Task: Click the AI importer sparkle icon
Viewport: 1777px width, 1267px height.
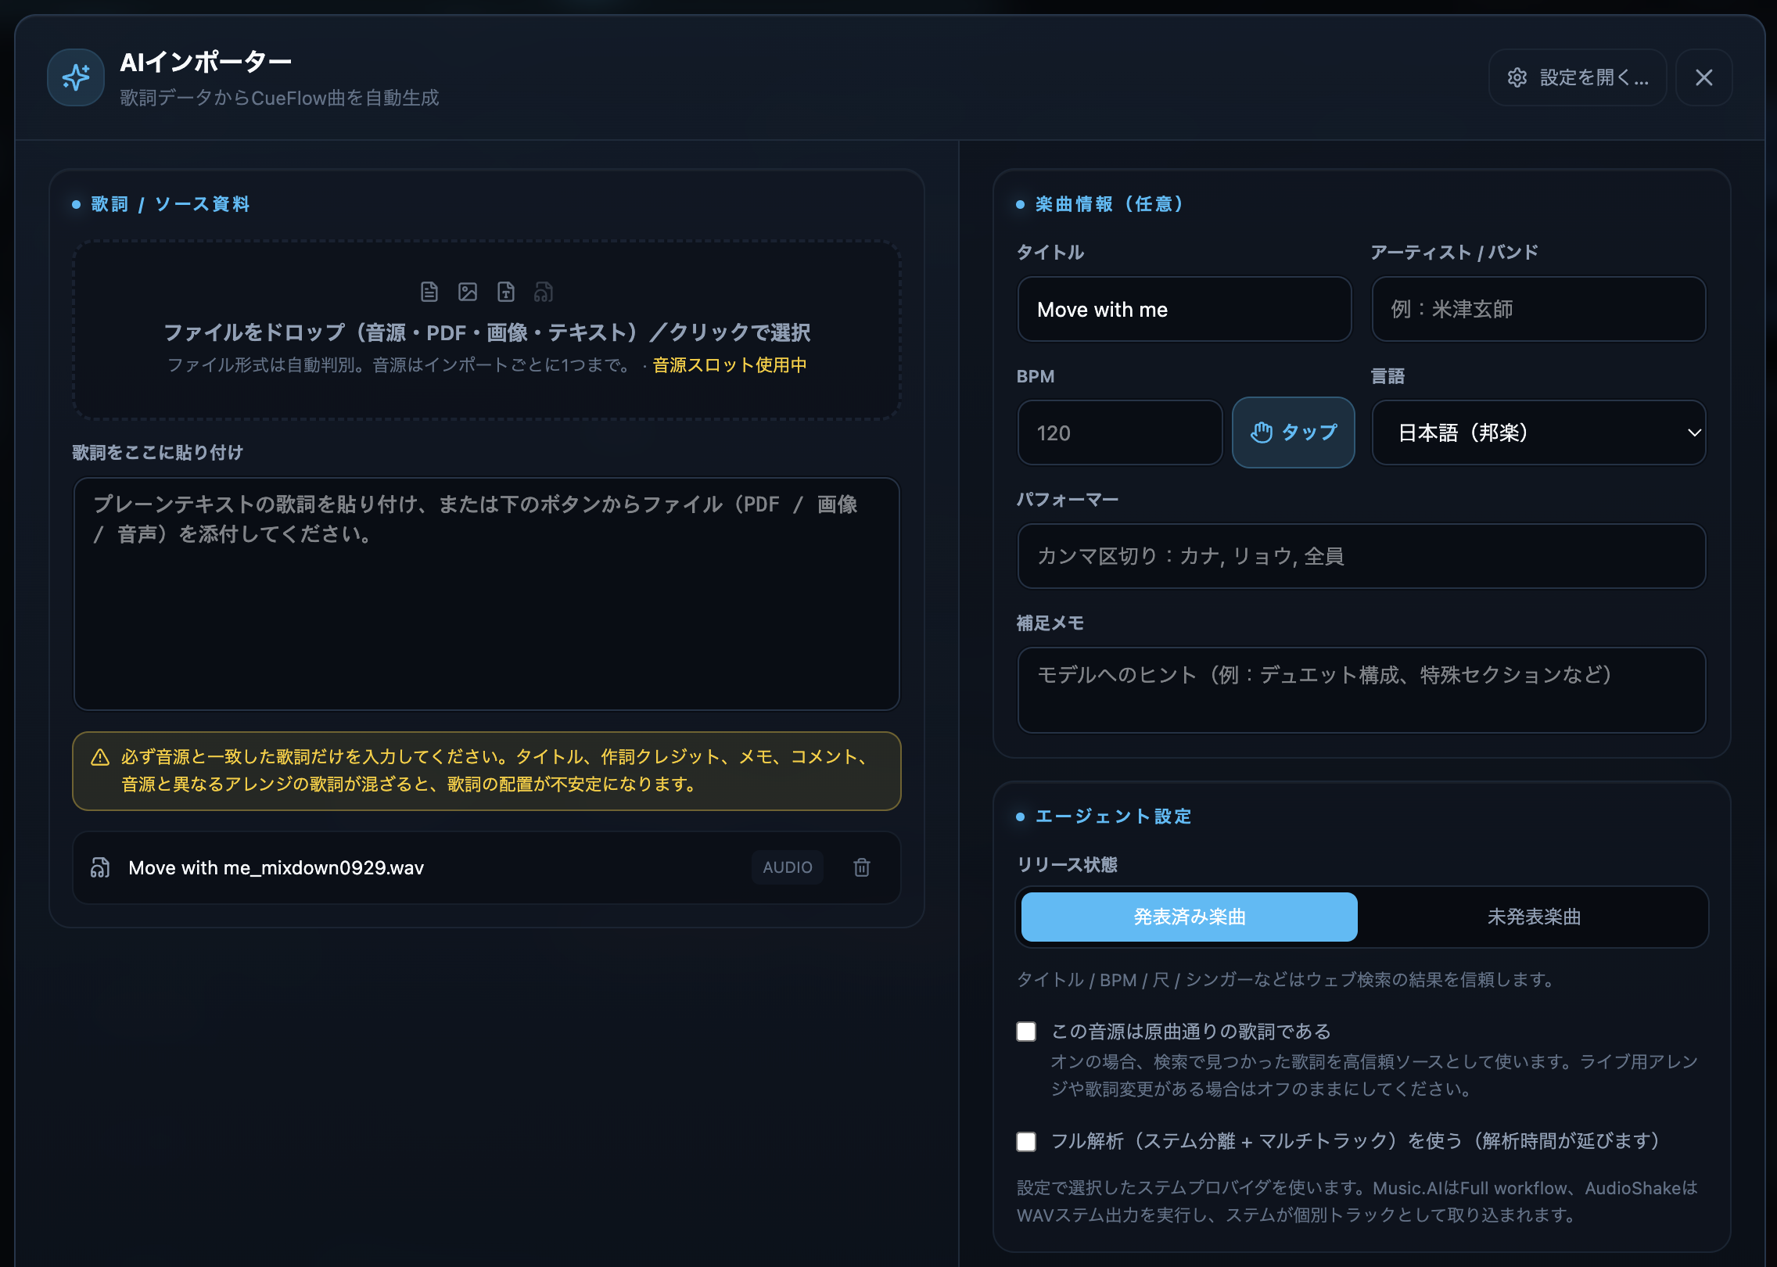Action: [76, 77]
